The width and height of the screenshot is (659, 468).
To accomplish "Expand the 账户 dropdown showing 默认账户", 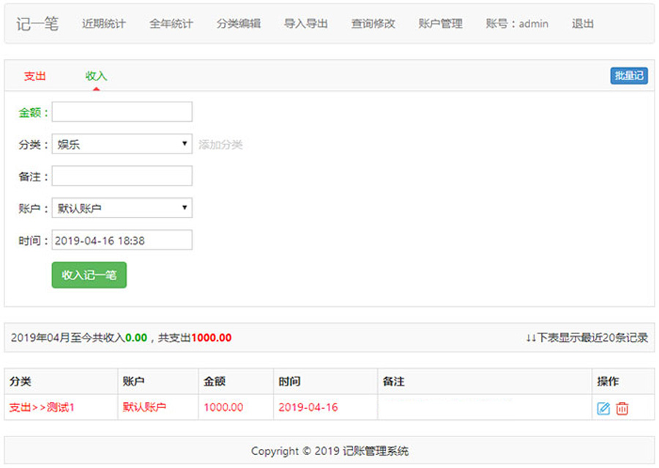I will coord(122,208).
